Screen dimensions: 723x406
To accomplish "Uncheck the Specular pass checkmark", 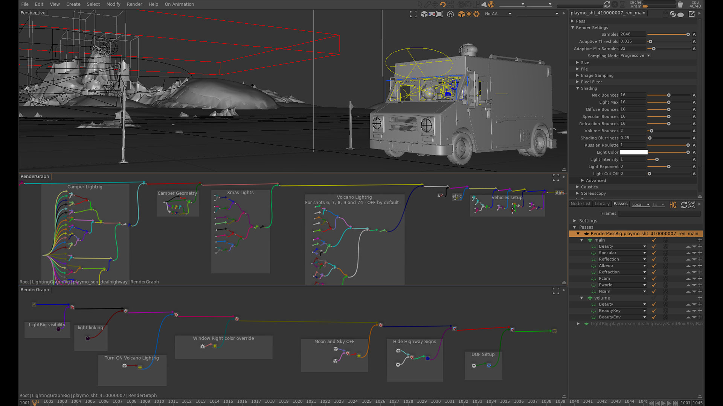I will [x=654, y=253].
